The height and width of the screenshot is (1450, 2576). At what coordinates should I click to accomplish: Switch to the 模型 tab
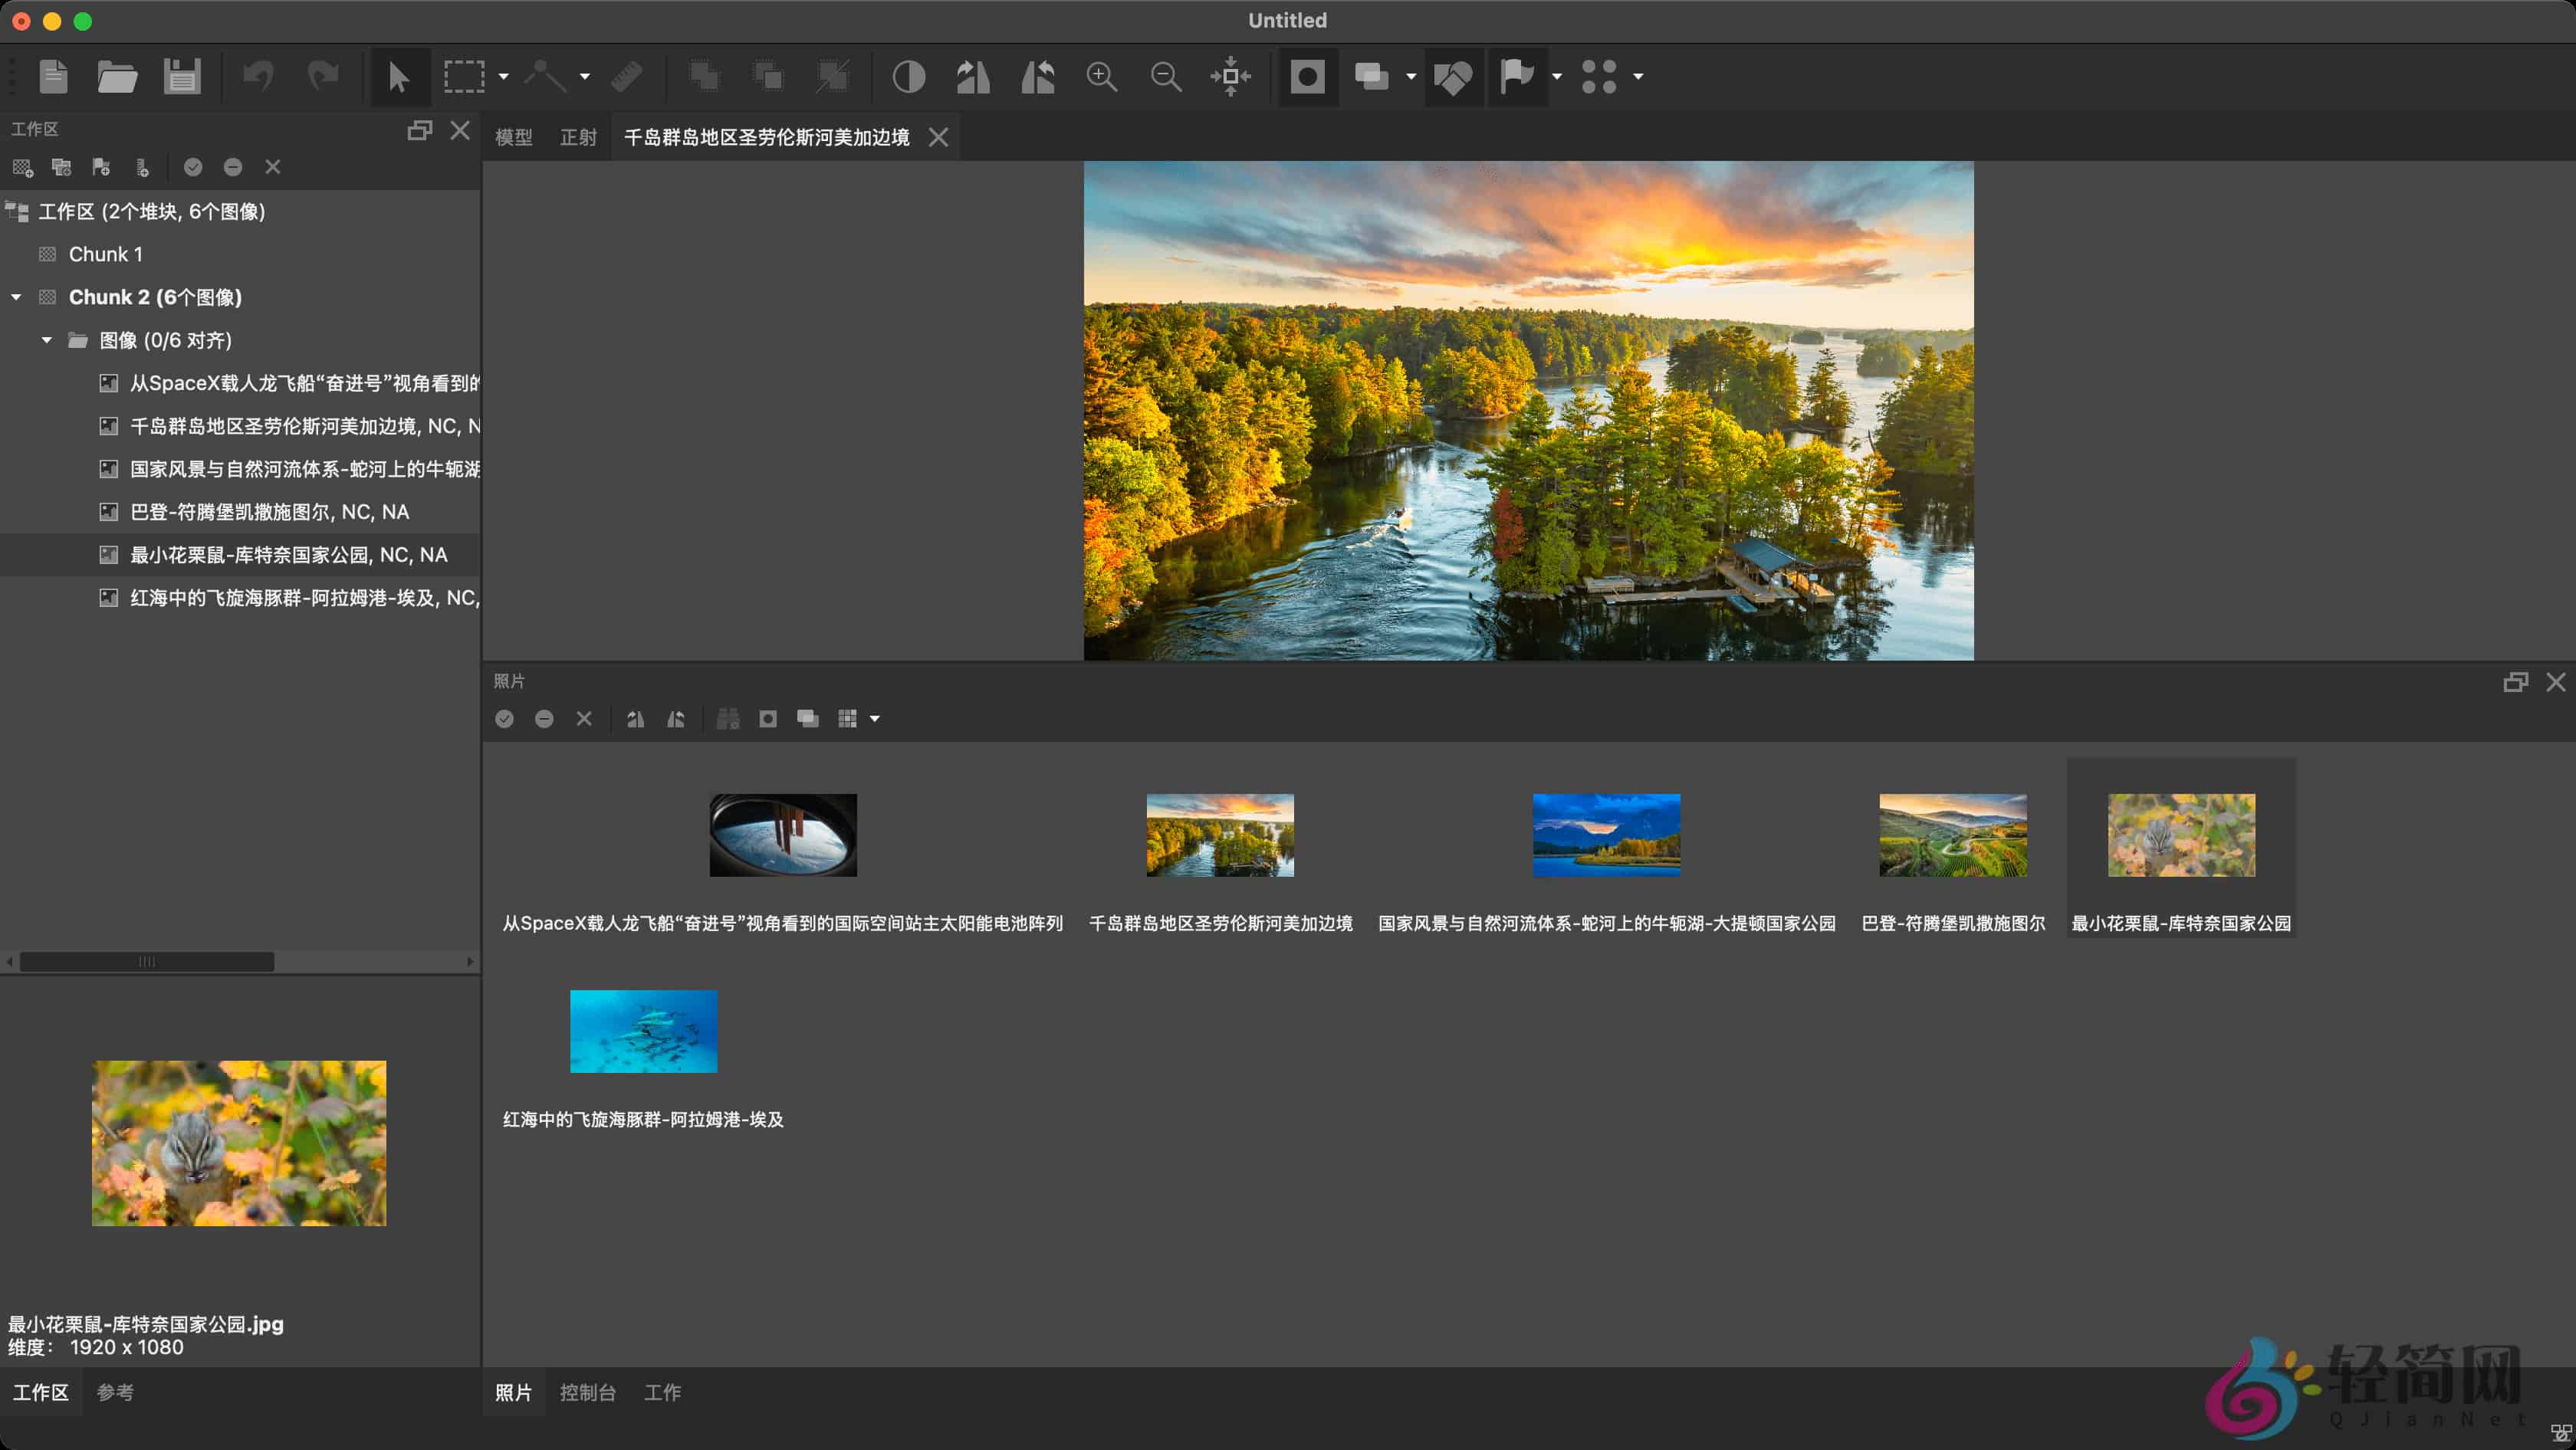514,137
